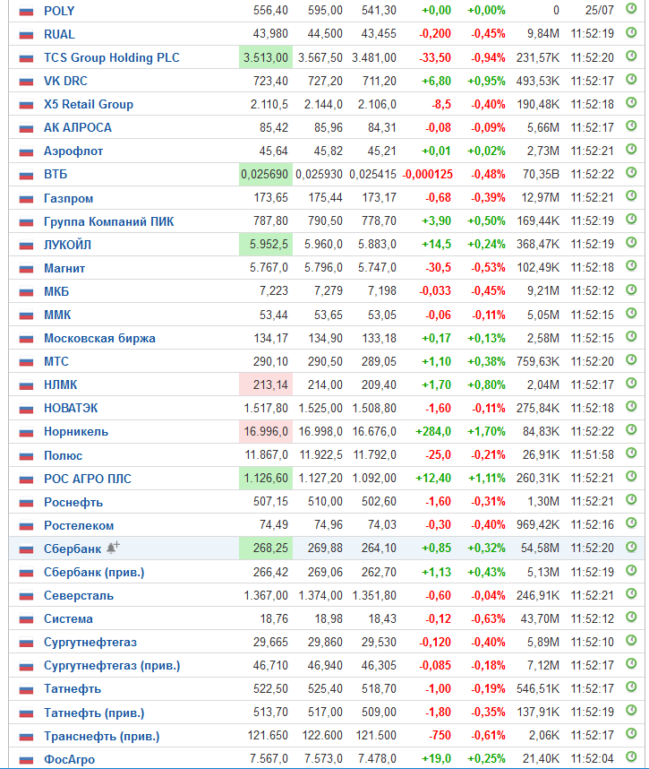Open X5 Retail Group link
The height and width of the screenshot is (769, 649).
click(x=89, y=105)
